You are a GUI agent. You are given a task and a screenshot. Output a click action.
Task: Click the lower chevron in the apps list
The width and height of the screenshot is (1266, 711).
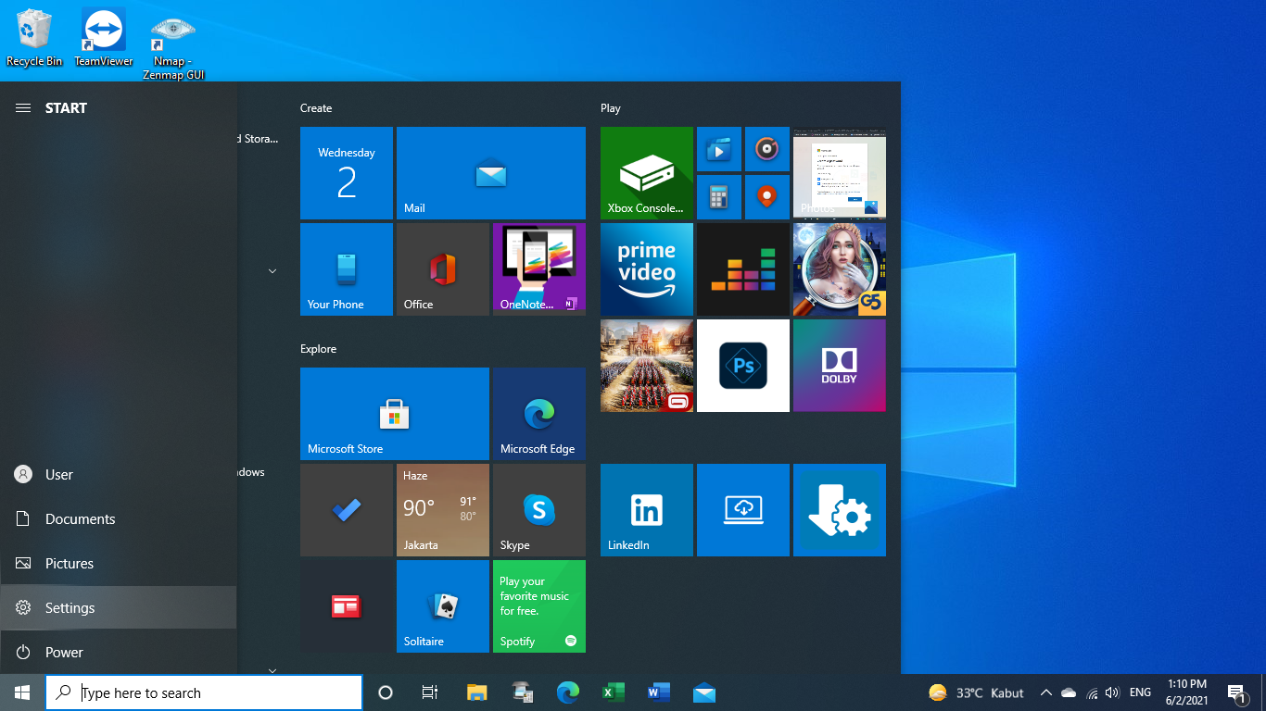click(x=272, y=670)
